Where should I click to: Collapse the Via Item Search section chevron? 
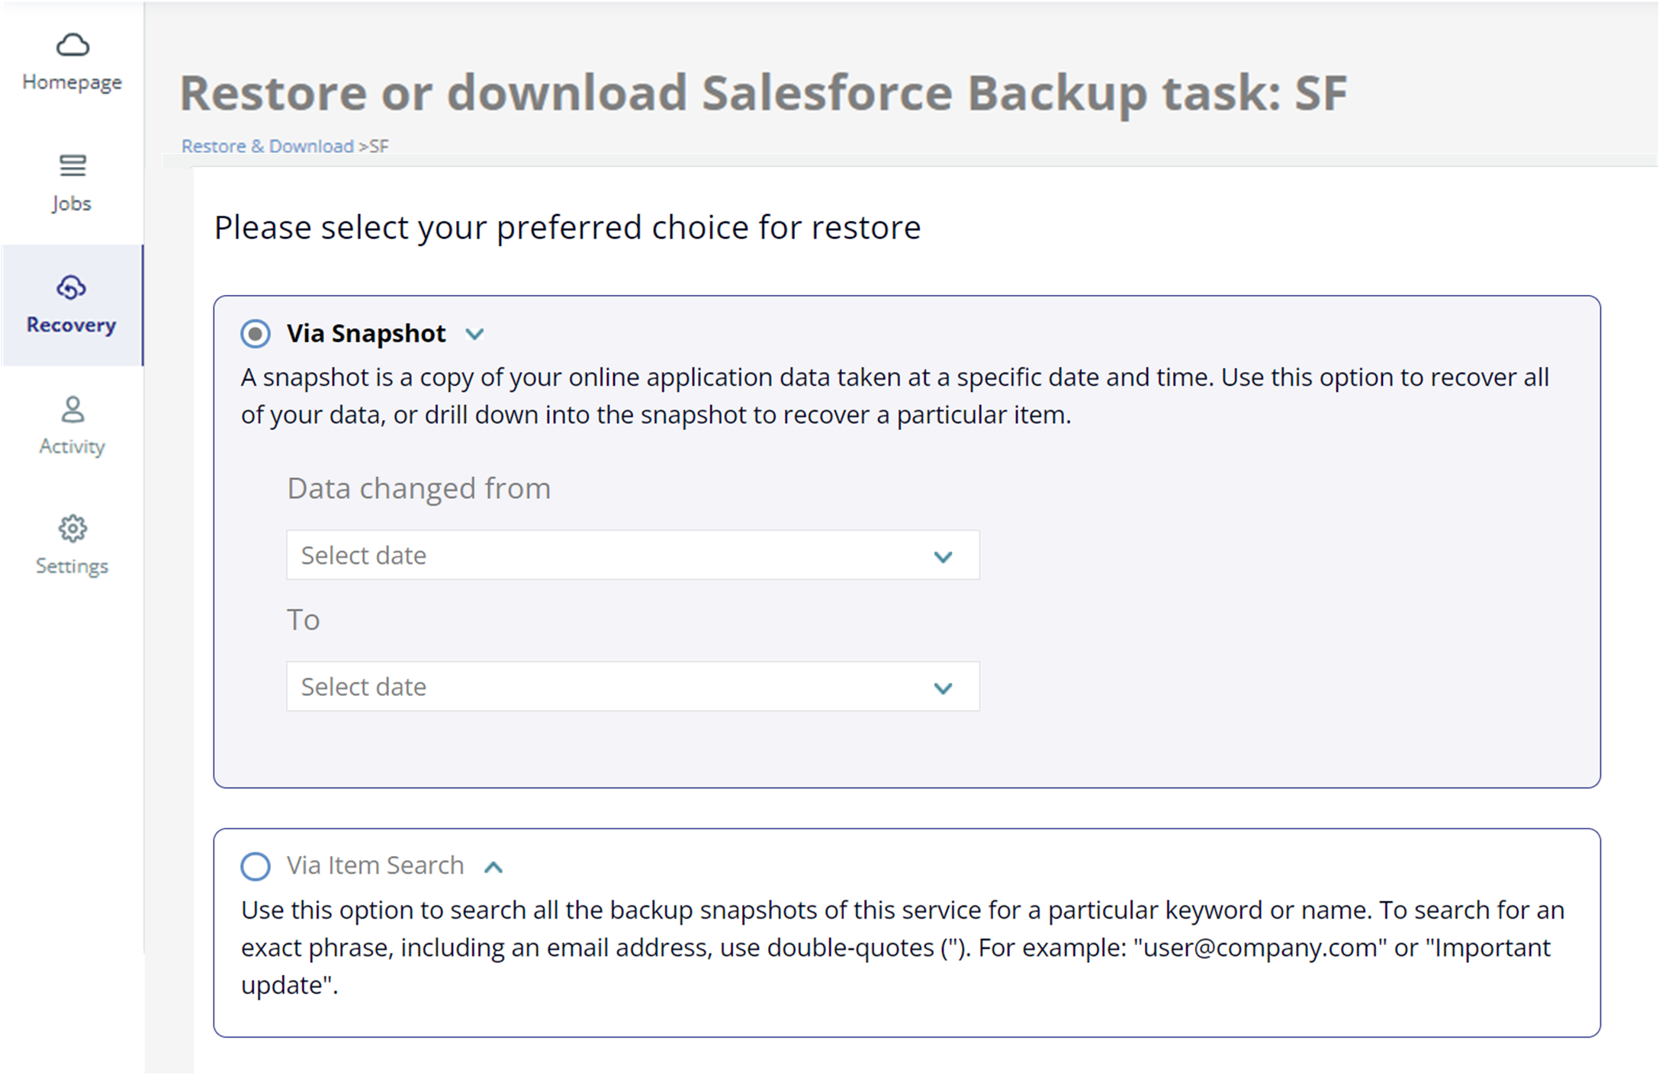coord(494,867)
